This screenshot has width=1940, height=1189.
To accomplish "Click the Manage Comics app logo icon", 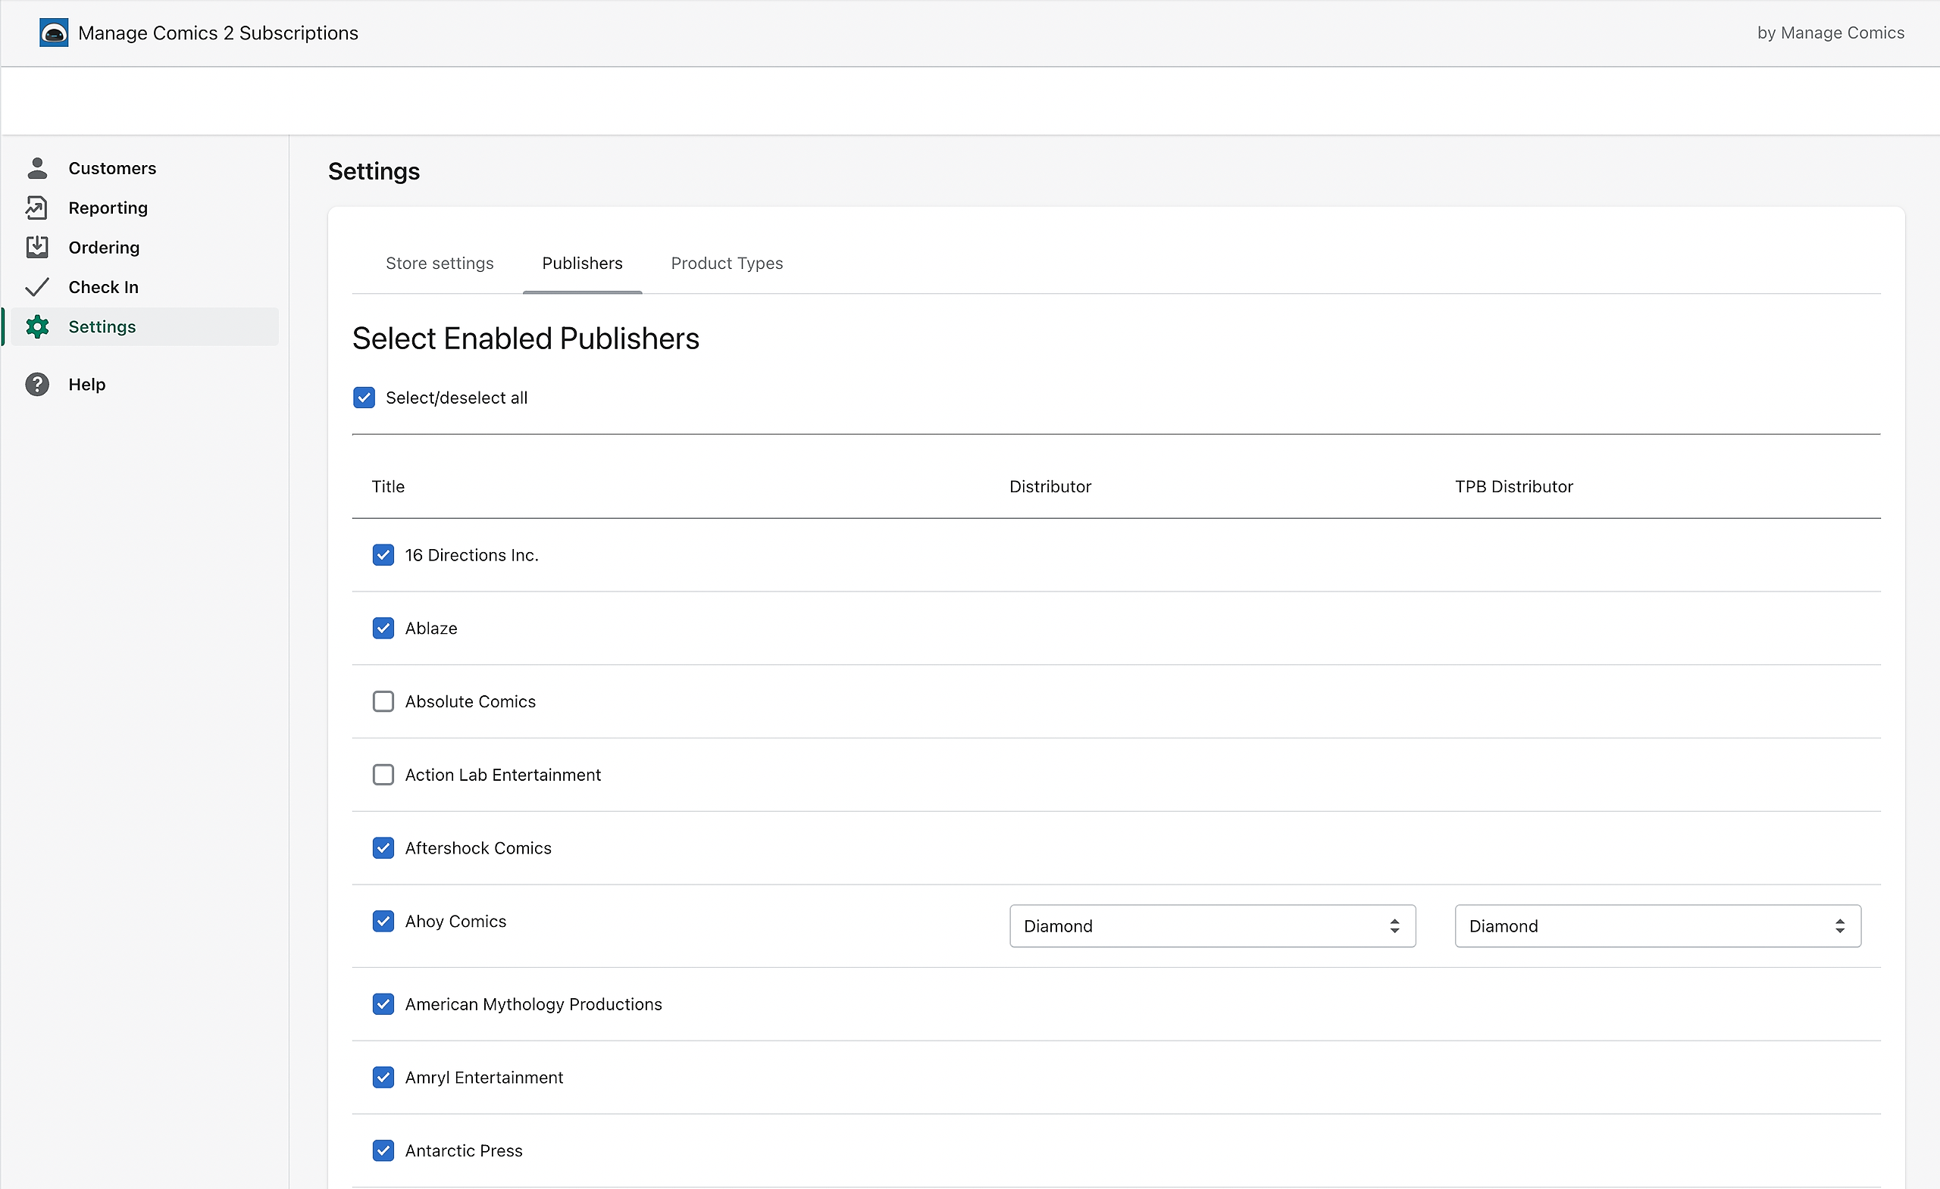I will point(54,33).
